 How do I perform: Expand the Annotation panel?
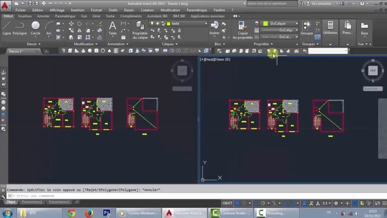tap(118, 44)
